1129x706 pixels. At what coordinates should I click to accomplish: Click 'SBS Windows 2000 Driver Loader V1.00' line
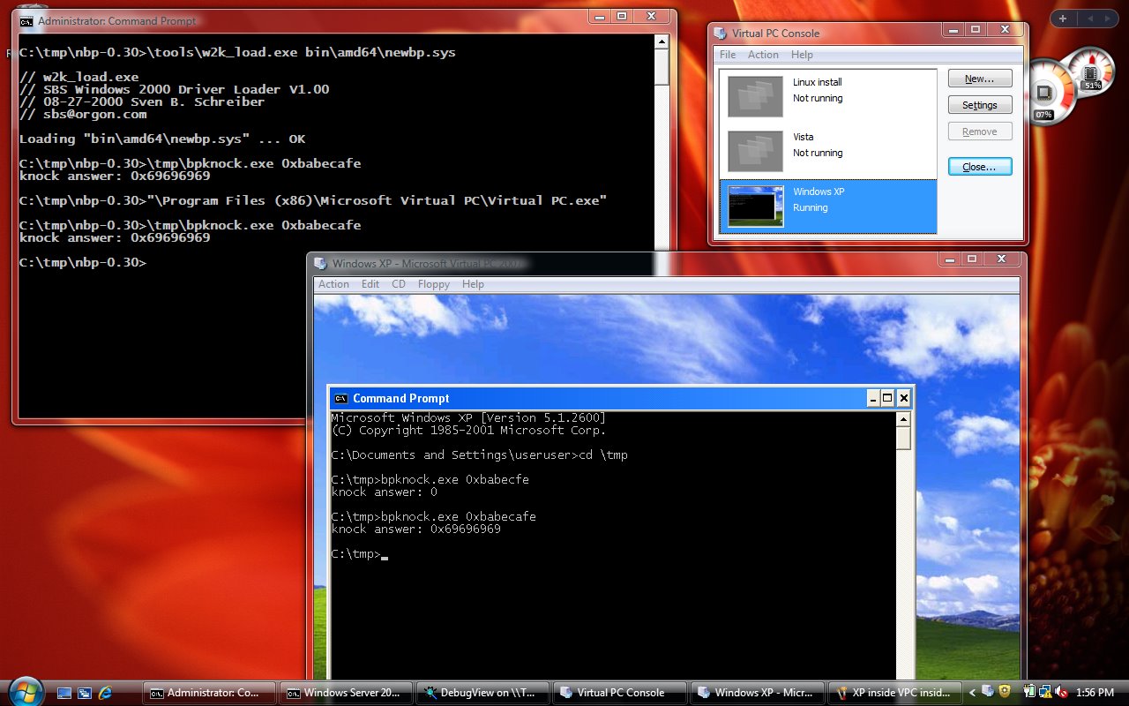[174, 89]
